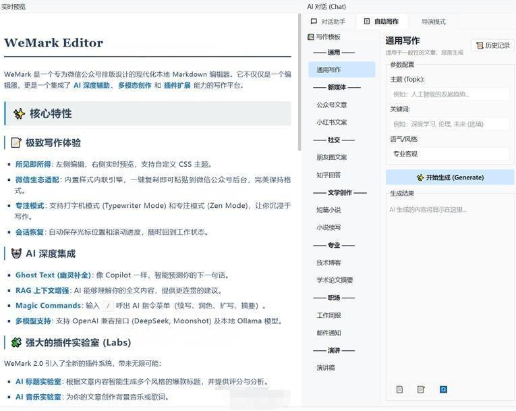Click the RAG 上下文增强 term

tap(42, 290)
